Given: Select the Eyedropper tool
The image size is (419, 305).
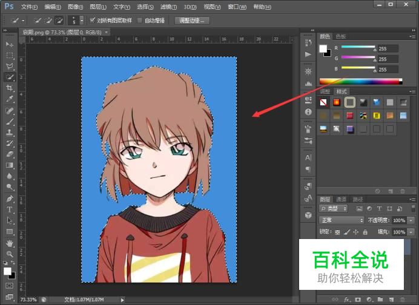Looking at the screenshot, I should tap(10, 99).
